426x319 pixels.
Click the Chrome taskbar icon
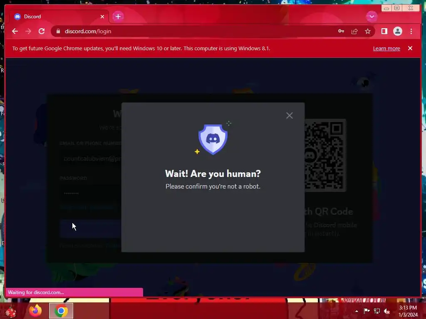tap(61, 311)
